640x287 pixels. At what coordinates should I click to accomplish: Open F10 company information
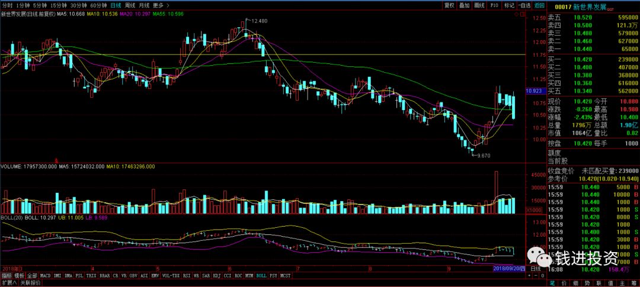click(494, 5)
